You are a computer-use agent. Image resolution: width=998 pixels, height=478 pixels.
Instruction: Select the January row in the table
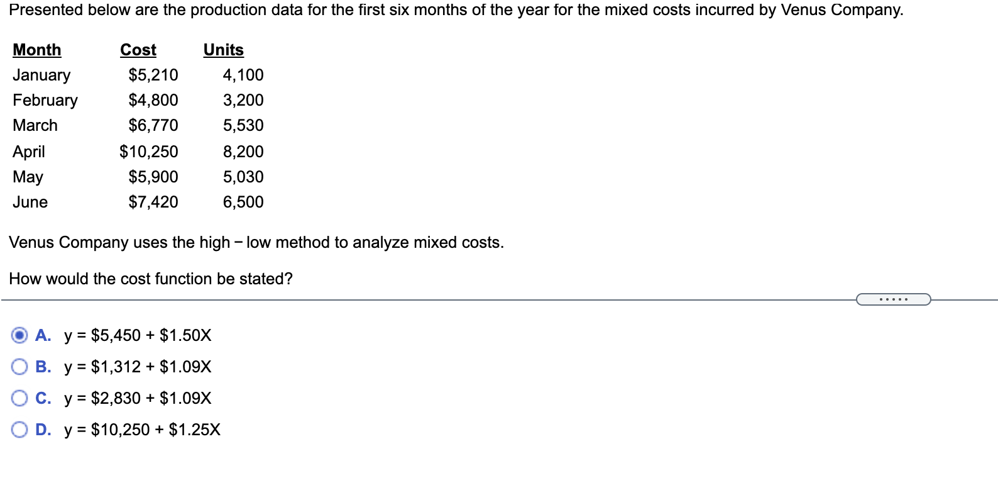click(x=42, y=75)
